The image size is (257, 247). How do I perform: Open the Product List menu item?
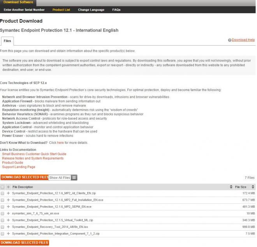pyautogui.click(x=61, y=10)
